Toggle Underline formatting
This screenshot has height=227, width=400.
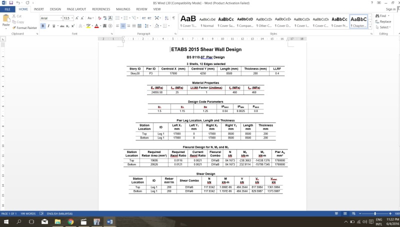[54, 26]
